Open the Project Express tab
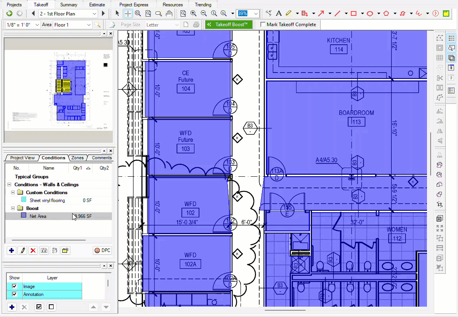The image size is (458, 317). (x=134, y=5)
